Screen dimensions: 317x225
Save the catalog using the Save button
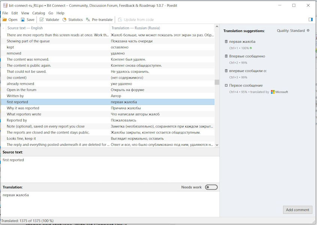(28, 19)
